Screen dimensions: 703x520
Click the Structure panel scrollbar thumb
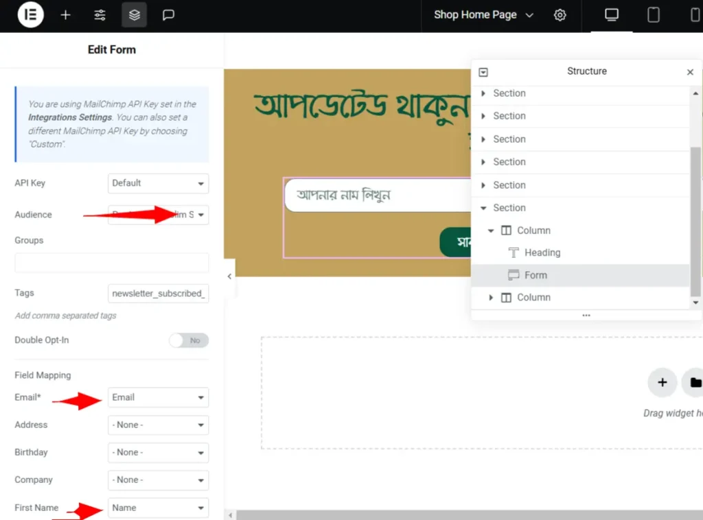click(695, 222)
